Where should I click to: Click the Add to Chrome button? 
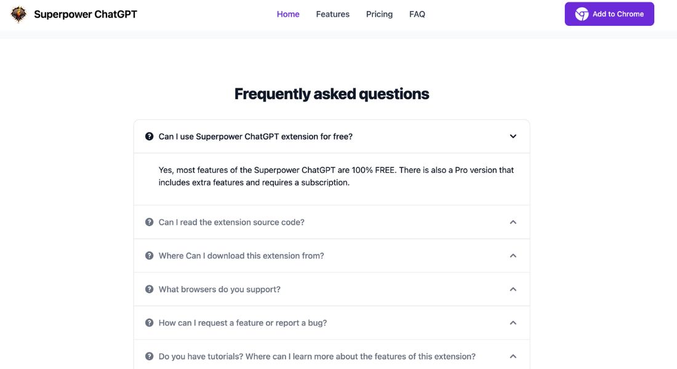pyautogui.click(x=609, y=14)
